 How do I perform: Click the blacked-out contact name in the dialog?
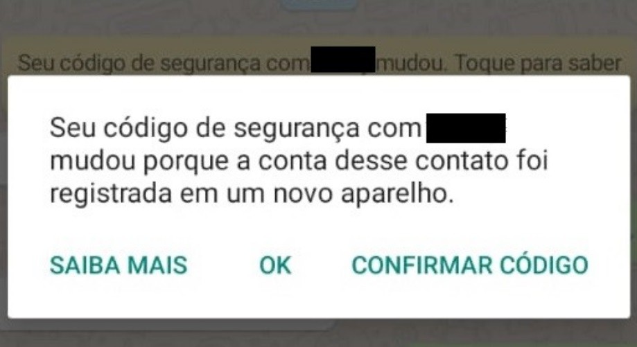click(466, 128)
